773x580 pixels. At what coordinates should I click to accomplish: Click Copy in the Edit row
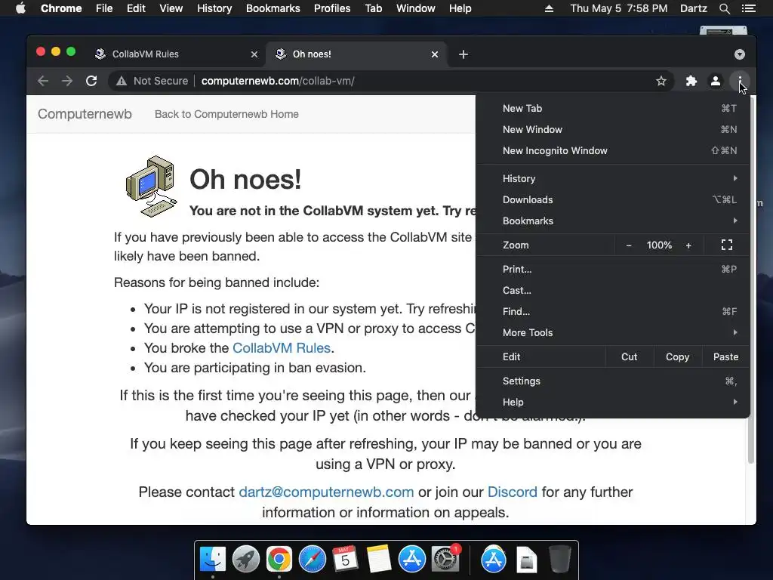(677, 357)
